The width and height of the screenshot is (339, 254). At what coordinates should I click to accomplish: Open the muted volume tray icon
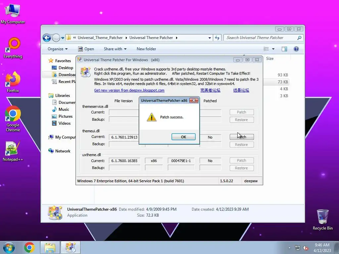click(x=306, y=248)
